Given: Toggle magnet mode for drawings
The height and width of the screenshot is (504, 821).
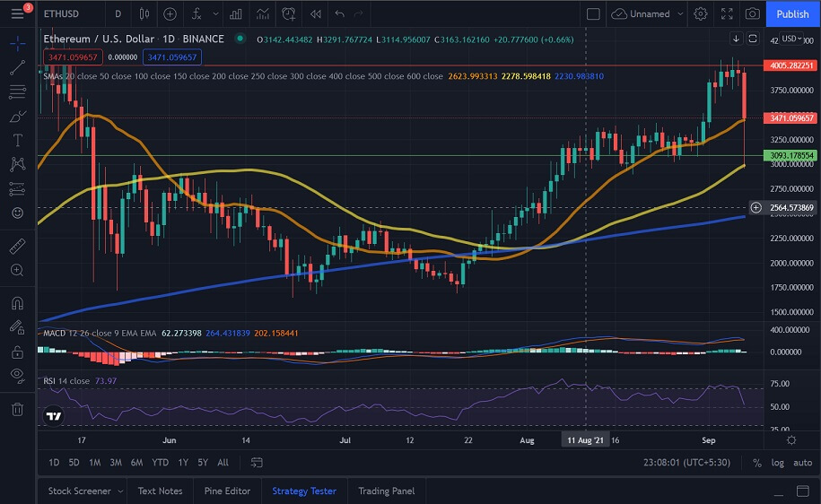Looking at the screenshot, I should click(x=17, y=304).
